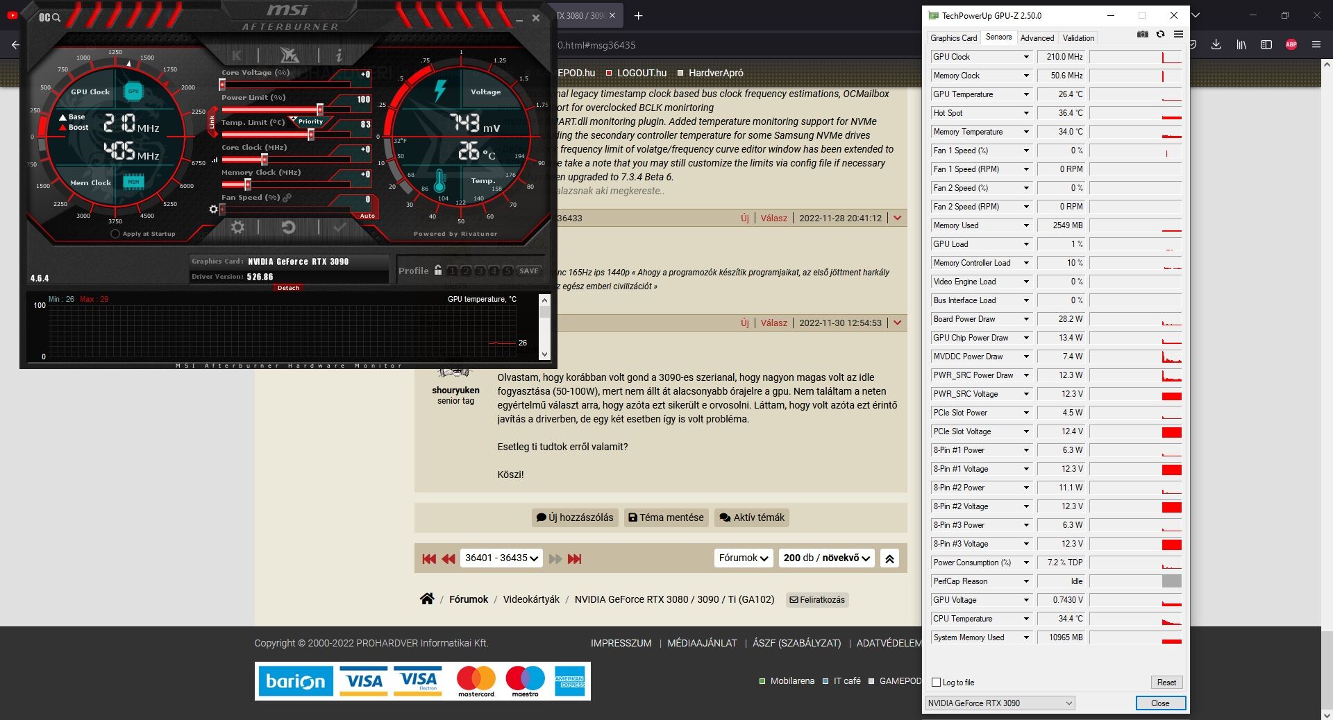Click the MSI airplane logo icon in Afterburner
The width and height of the screenshot is (1333, 720).
tap(289, 54)
